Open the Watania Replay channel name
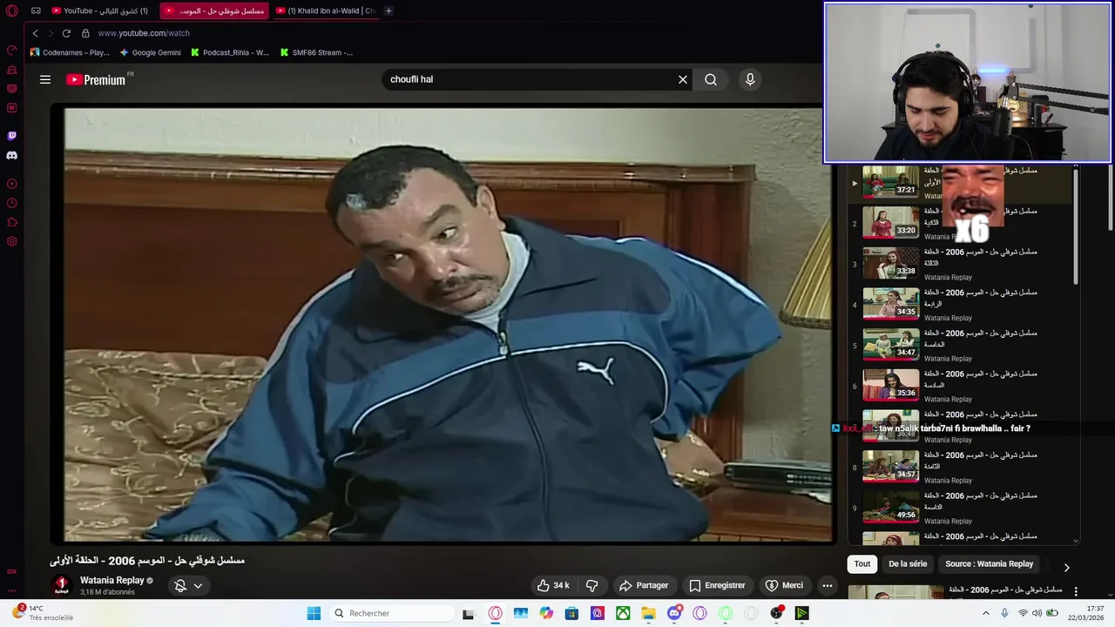The height and width of the screenshot is (627, 1115). click(x=112, y=580)
